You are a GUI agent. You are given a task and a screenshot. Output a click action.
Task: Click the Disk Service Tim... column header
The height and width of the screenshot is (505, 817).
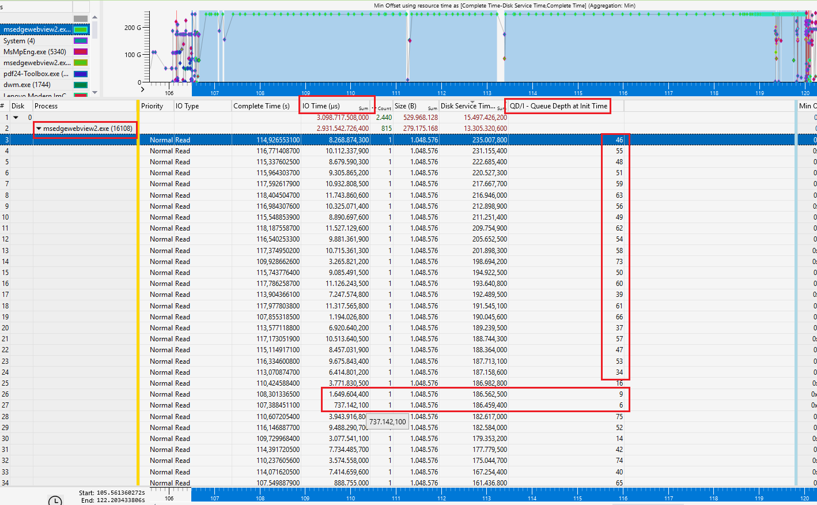pyautogui.click(x=468, y=106)
